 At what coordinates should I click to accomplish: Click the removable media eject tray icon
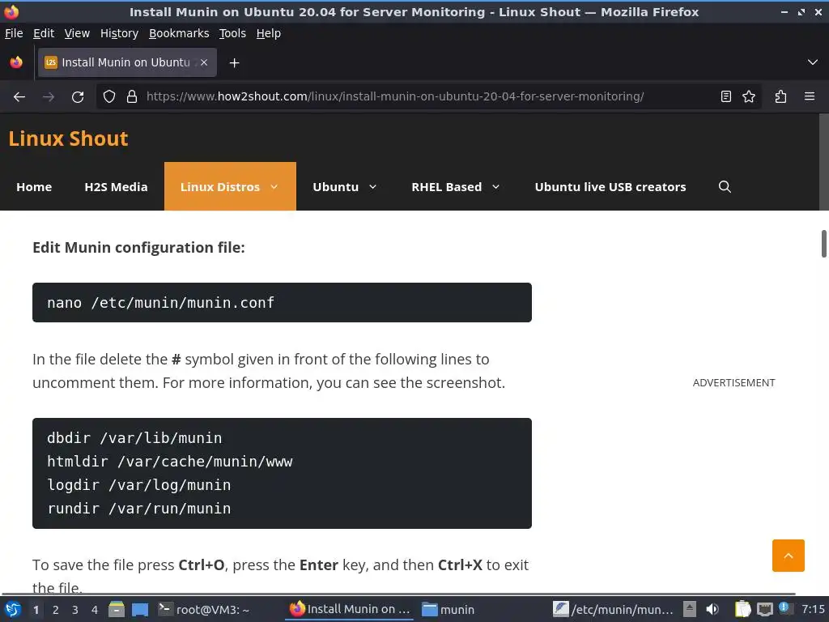pyautogui.click(x=690, y=609)
